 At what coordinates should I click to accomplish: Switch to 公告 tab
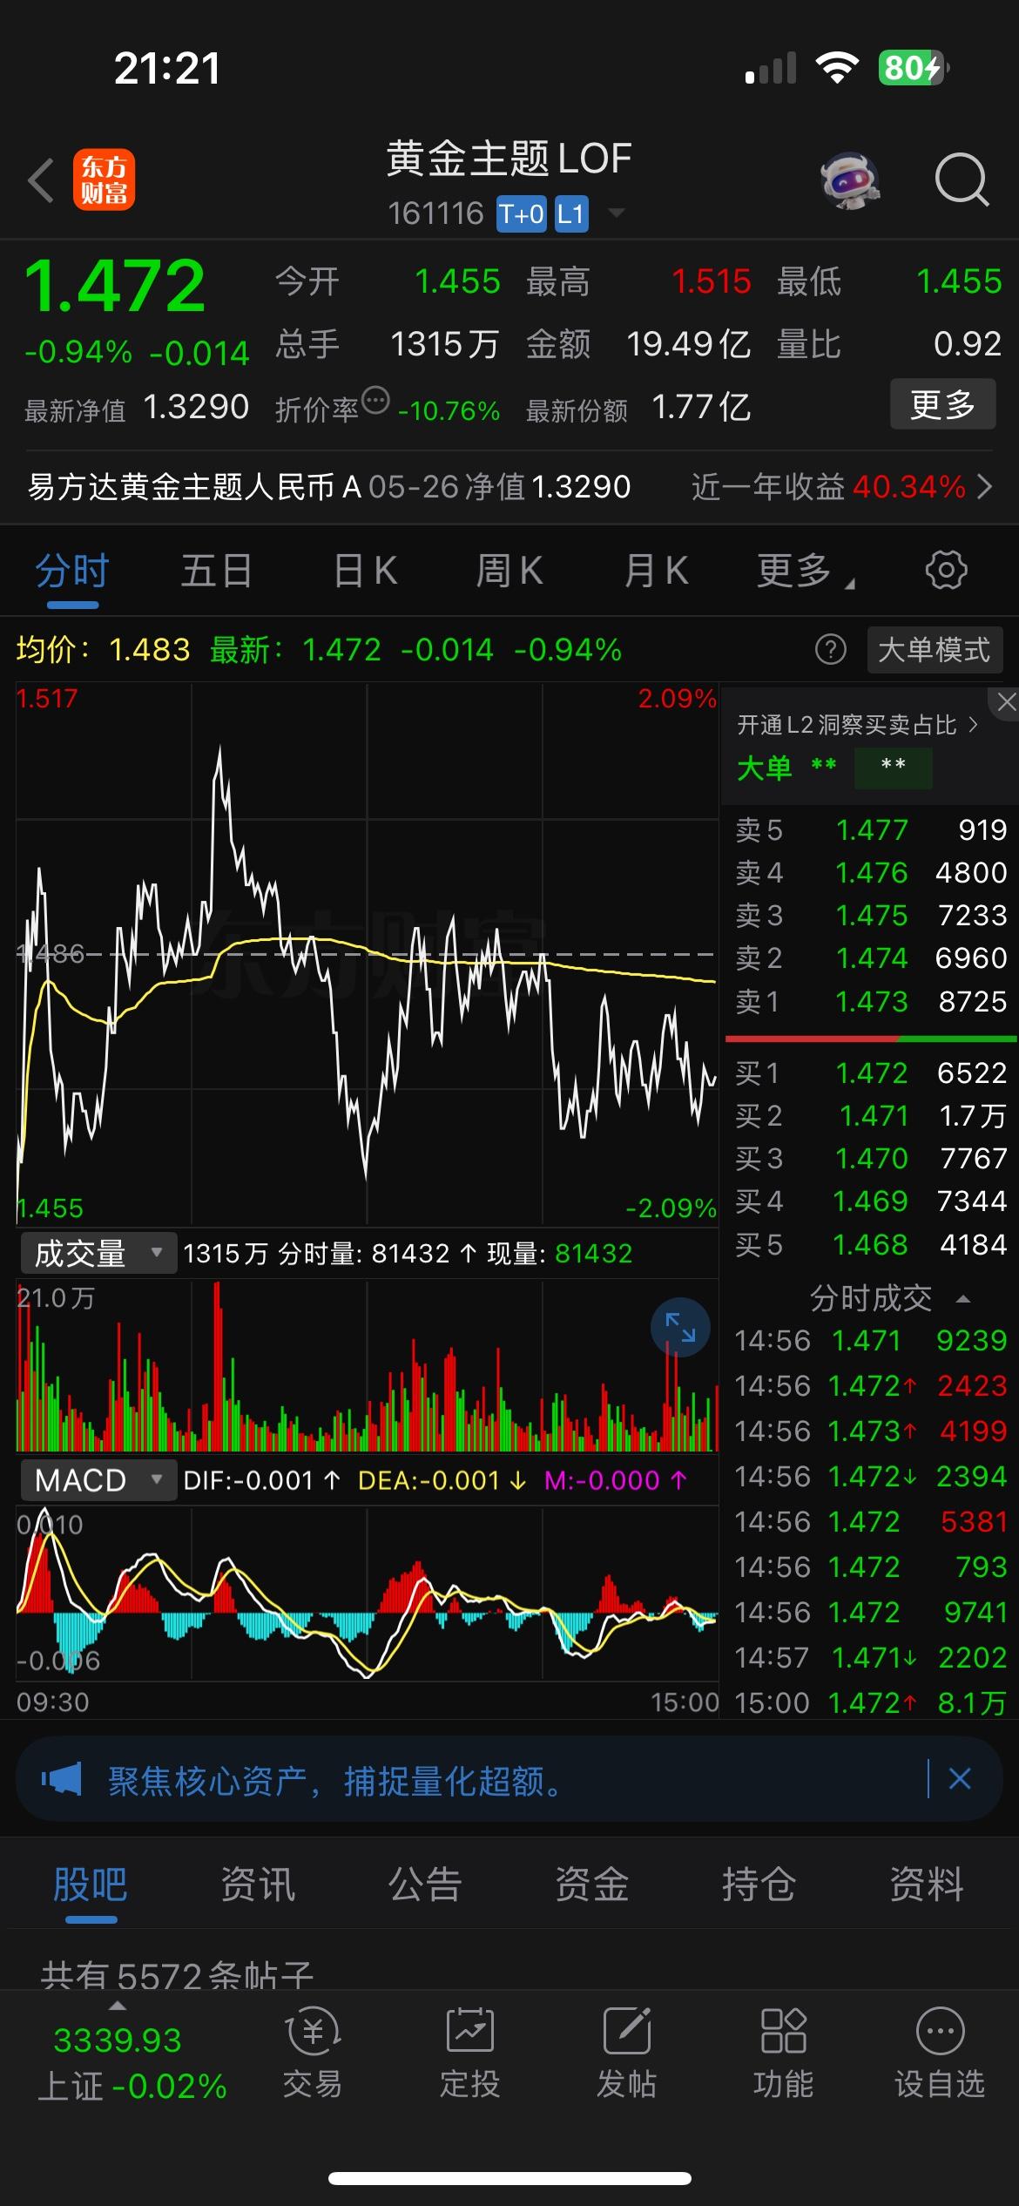425,1885
